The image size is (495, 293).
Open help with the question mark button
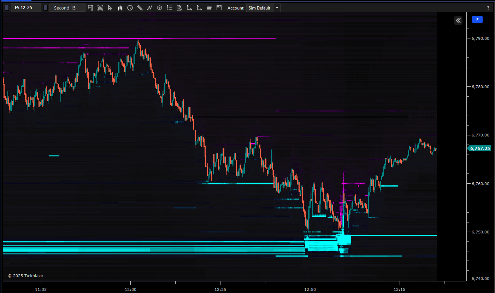[488, 8]
